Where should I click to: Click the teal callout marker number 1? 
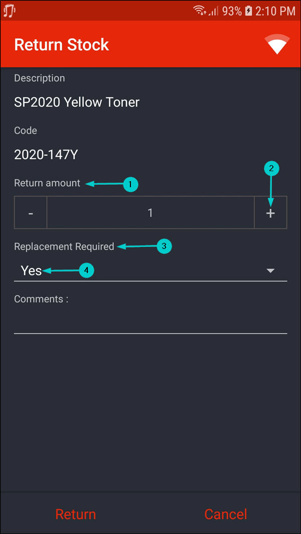point(130,185)
